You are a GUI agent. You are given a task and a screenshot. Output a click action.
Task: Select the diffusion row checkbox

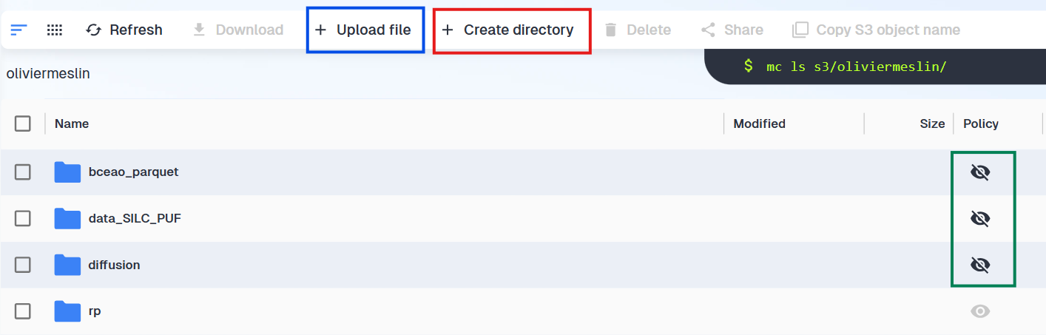pyautogui.click(x=23, y=265)
